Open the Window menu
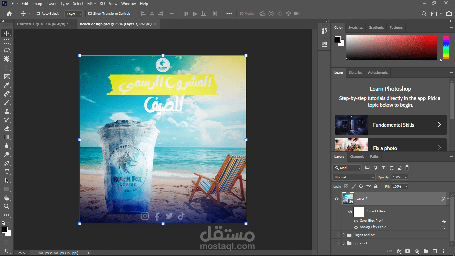The width and height of the screenshot is (455, 256). [128, 4]
